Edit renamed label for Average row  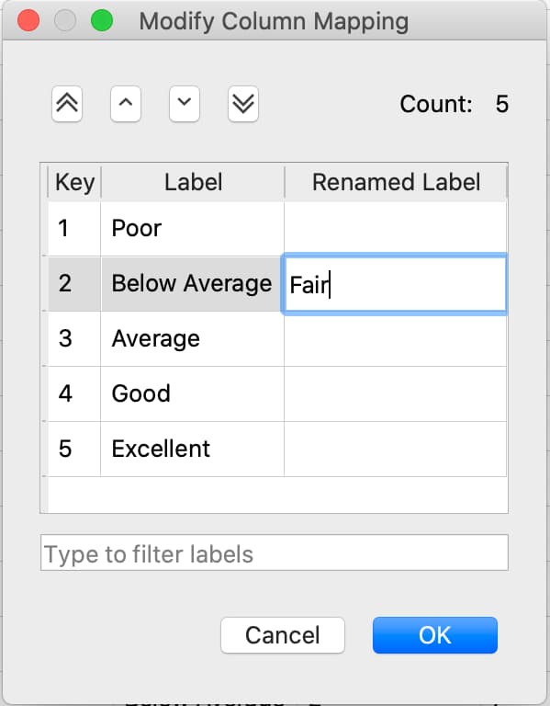[x=396, y=338]
